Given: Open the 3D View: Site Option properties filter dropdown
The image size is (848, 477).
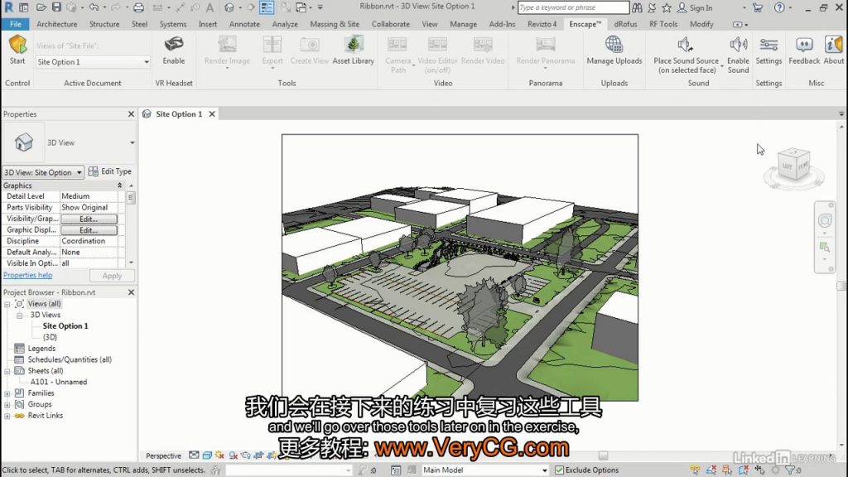Looking at the screenshot, I should 43,172.
